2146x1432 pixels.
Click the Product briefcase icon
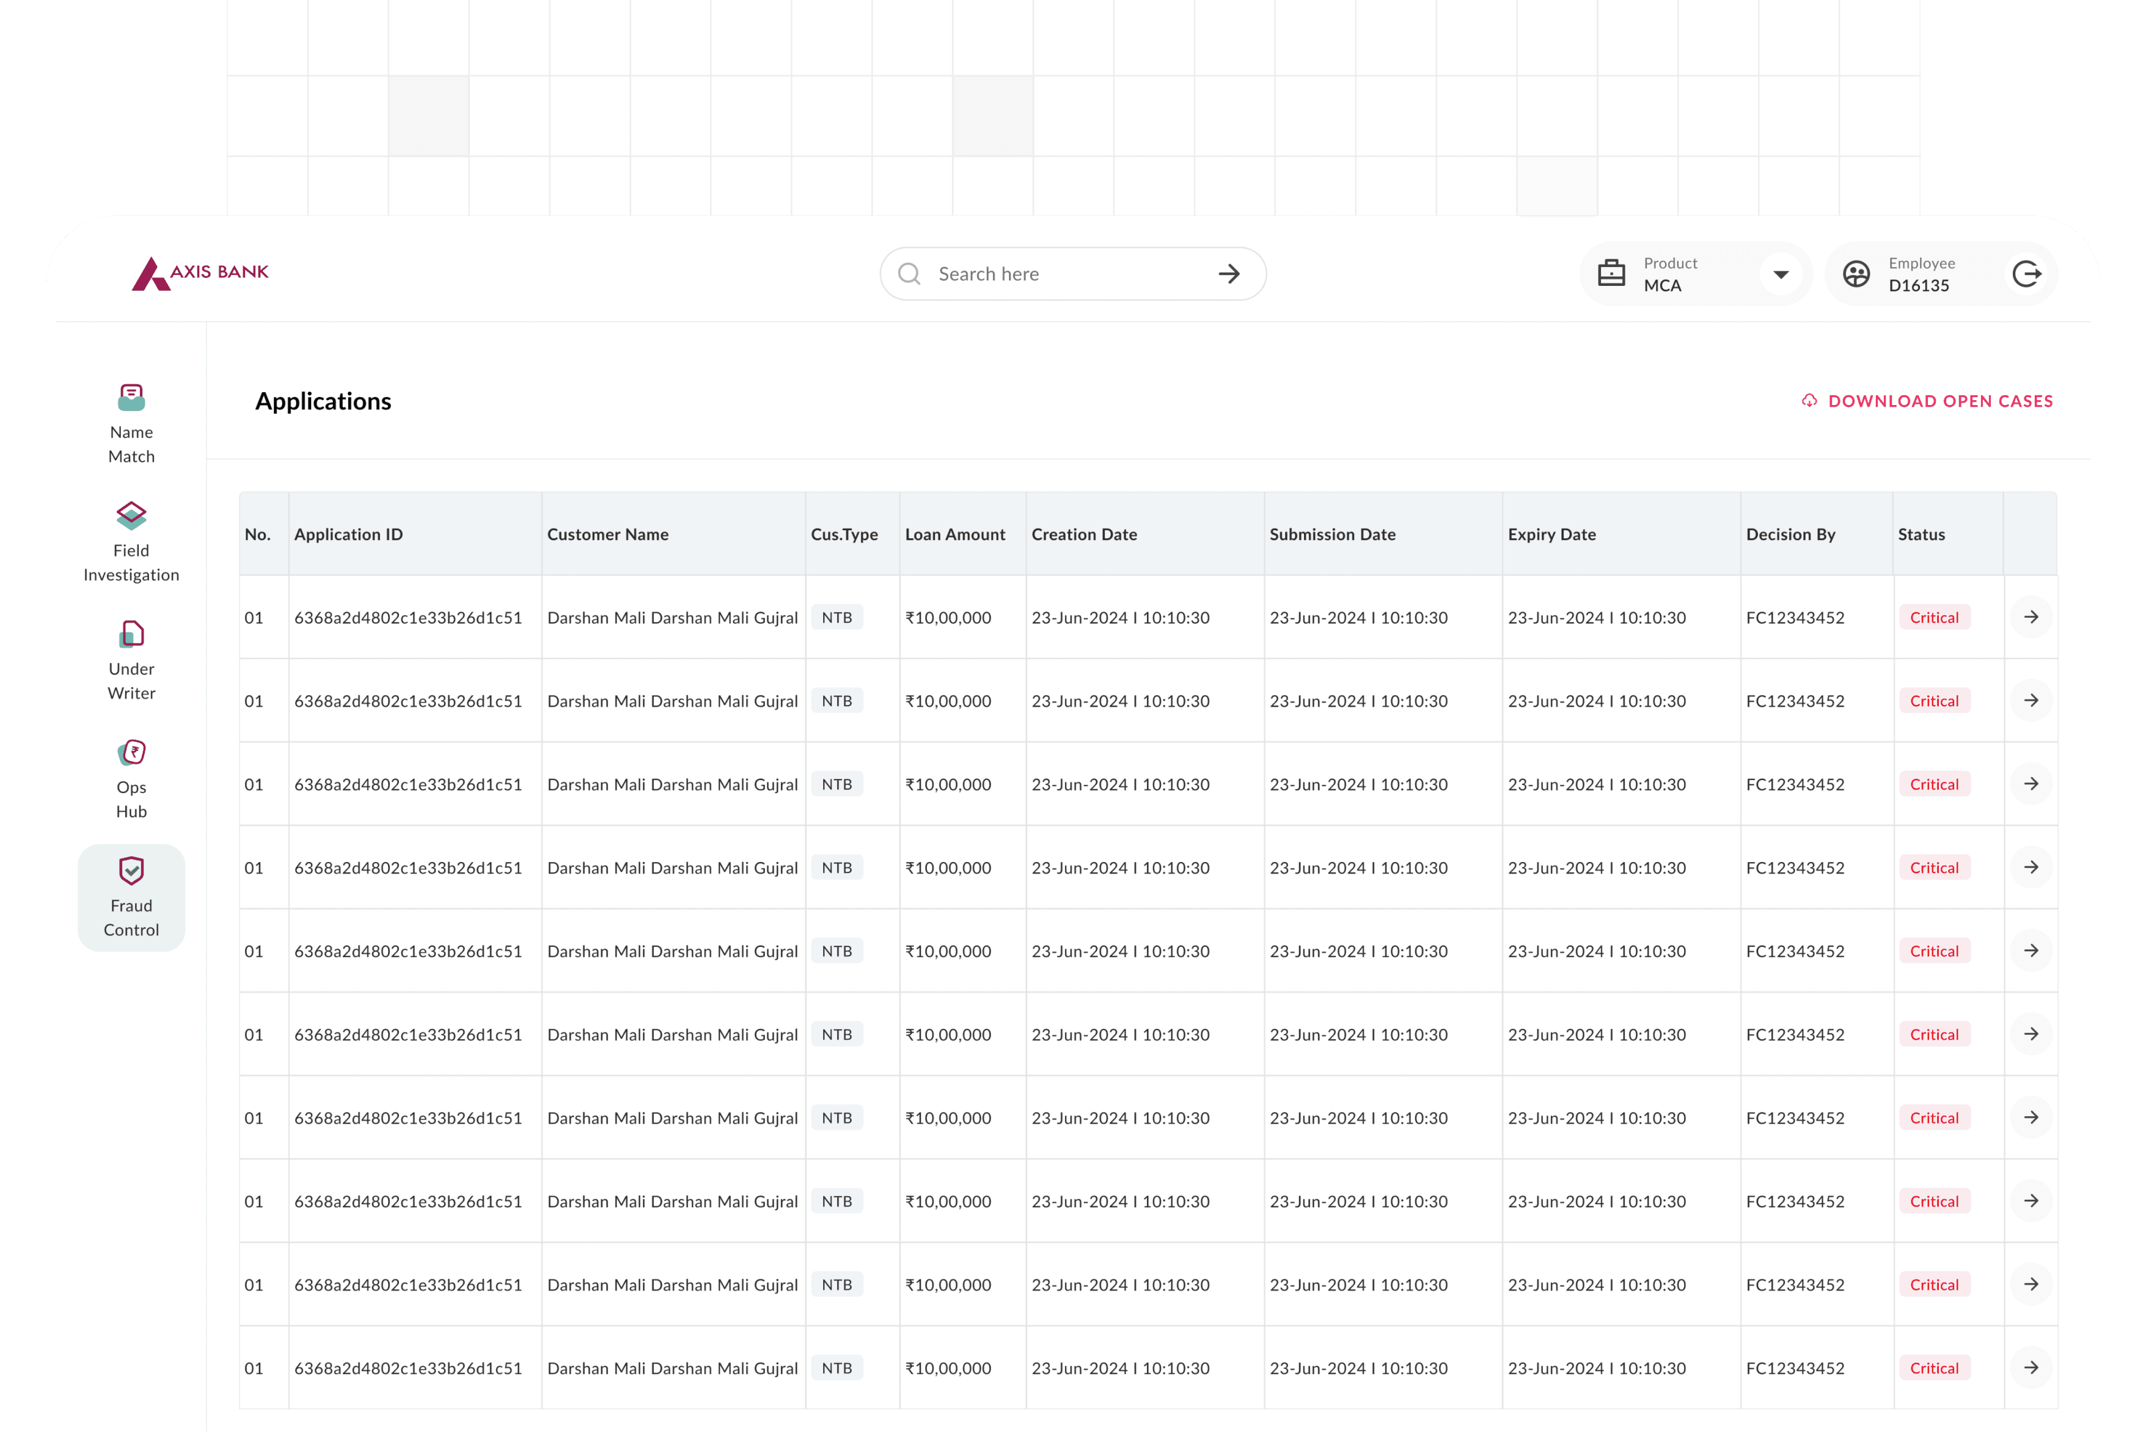pyautogui.click(x=1611, y=274)
